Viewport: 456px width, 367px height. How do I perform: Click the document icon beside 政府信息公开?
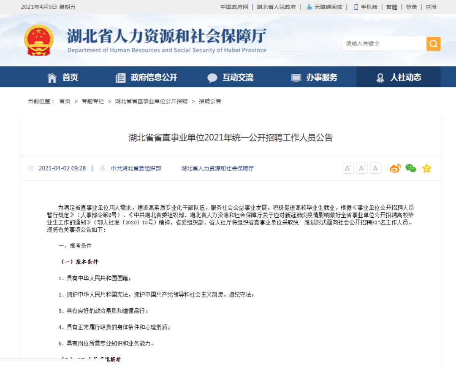click(x=120, y=78)
